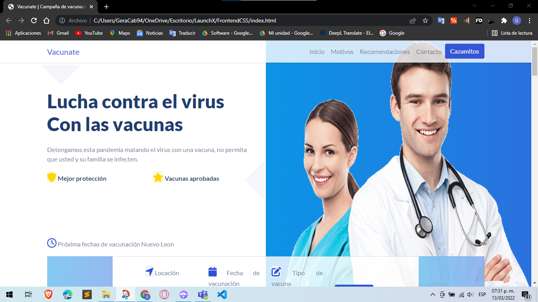Click the clock icon next to Próxima fechas
Viewport: 538px width, 302px height.
51,243
